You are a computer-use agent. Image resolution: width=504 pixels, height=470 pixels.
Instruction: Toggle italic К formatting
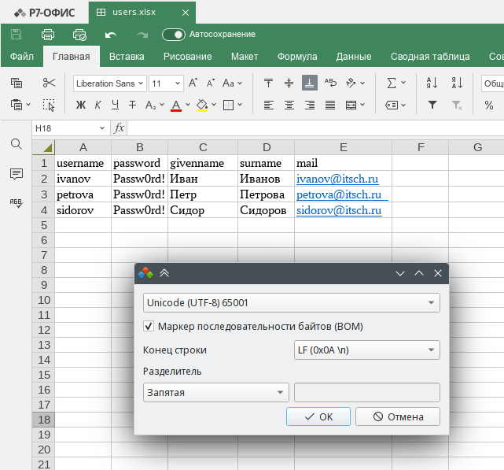98,105
